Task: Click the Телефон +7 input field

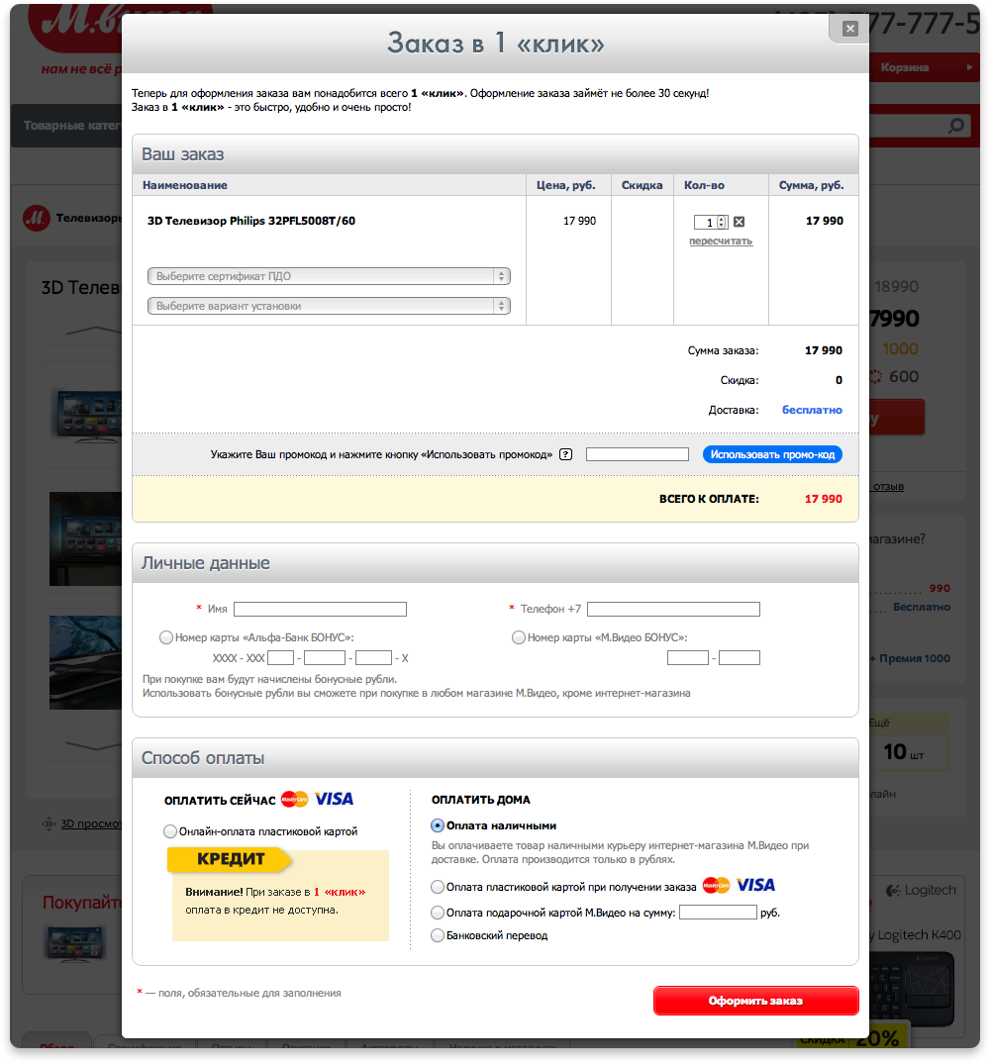Action: tap(673, 609)
